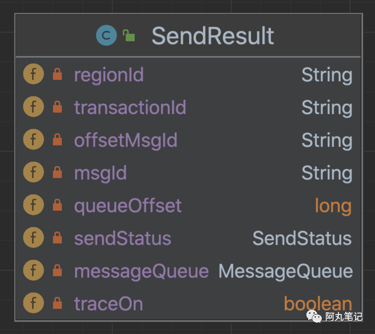Select the offsetMsgId field name
This screenshot has height=334, width=375.
[x=125, y=141]
